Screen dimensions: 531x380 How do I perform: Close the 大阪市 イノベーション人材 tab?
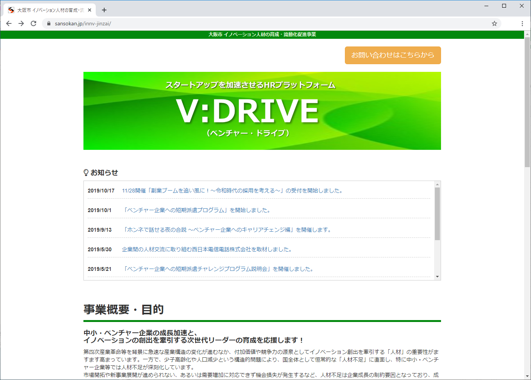pos(90,10)
